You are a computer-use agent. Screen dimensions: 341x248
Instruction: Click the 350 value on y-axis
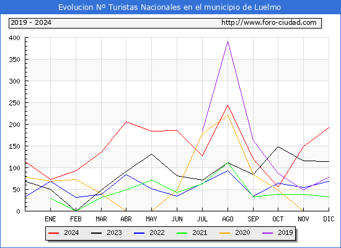[15, 60]
